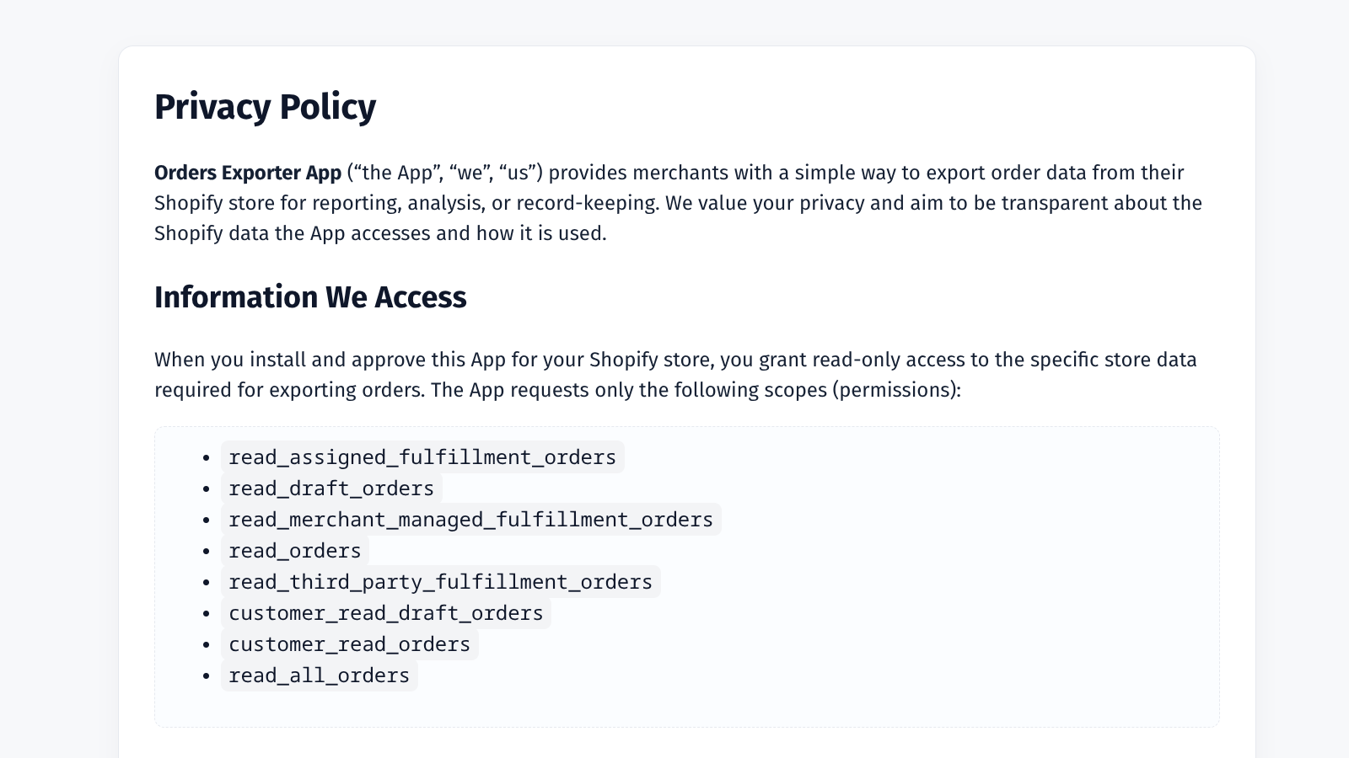
Task: Click the "(permissions):" text before the list
Action: pos(897,390)
